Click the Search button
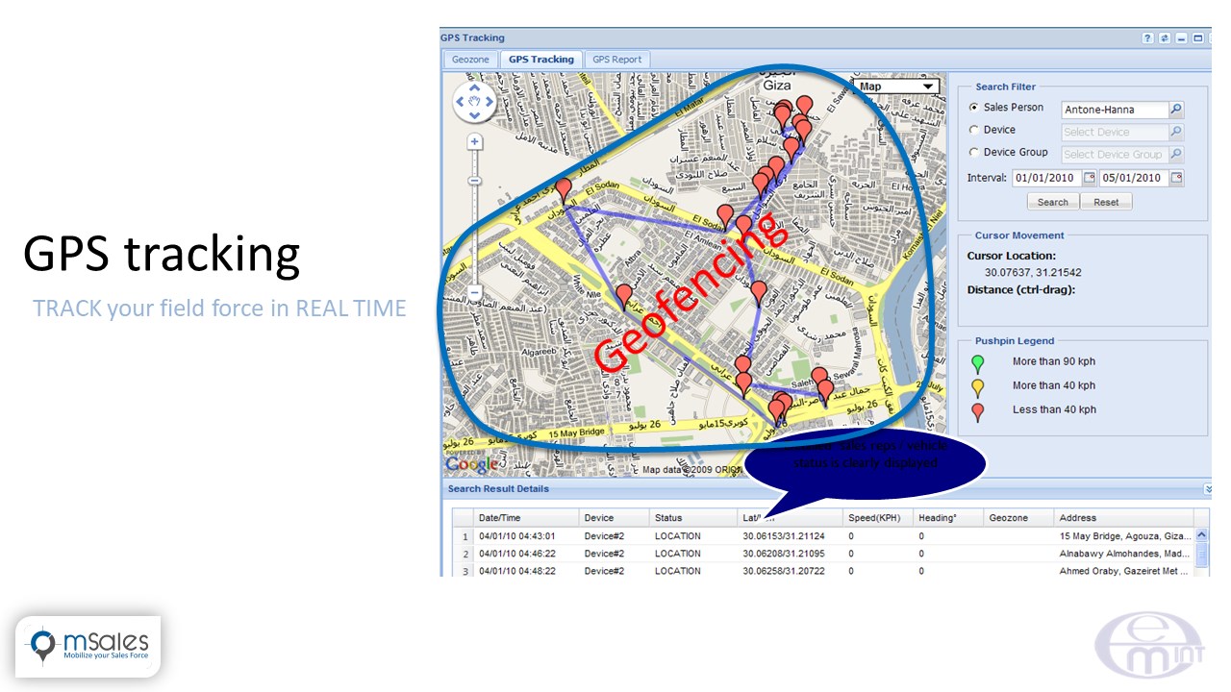This screenshot has width=1231, height=692. [1052, 202]
